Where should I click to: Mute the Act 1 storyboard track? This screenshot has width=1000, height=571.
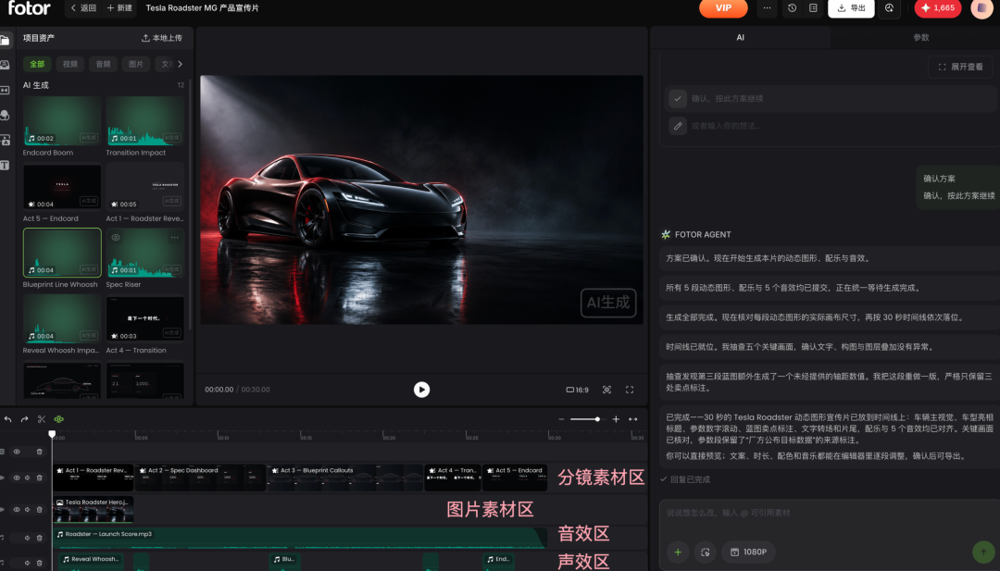coord(28,478)
